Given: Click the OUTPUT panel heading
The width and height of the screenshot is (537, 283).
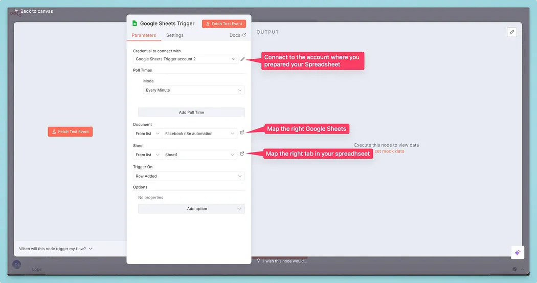Looking at the screenshot, I should tap(268, 32).
